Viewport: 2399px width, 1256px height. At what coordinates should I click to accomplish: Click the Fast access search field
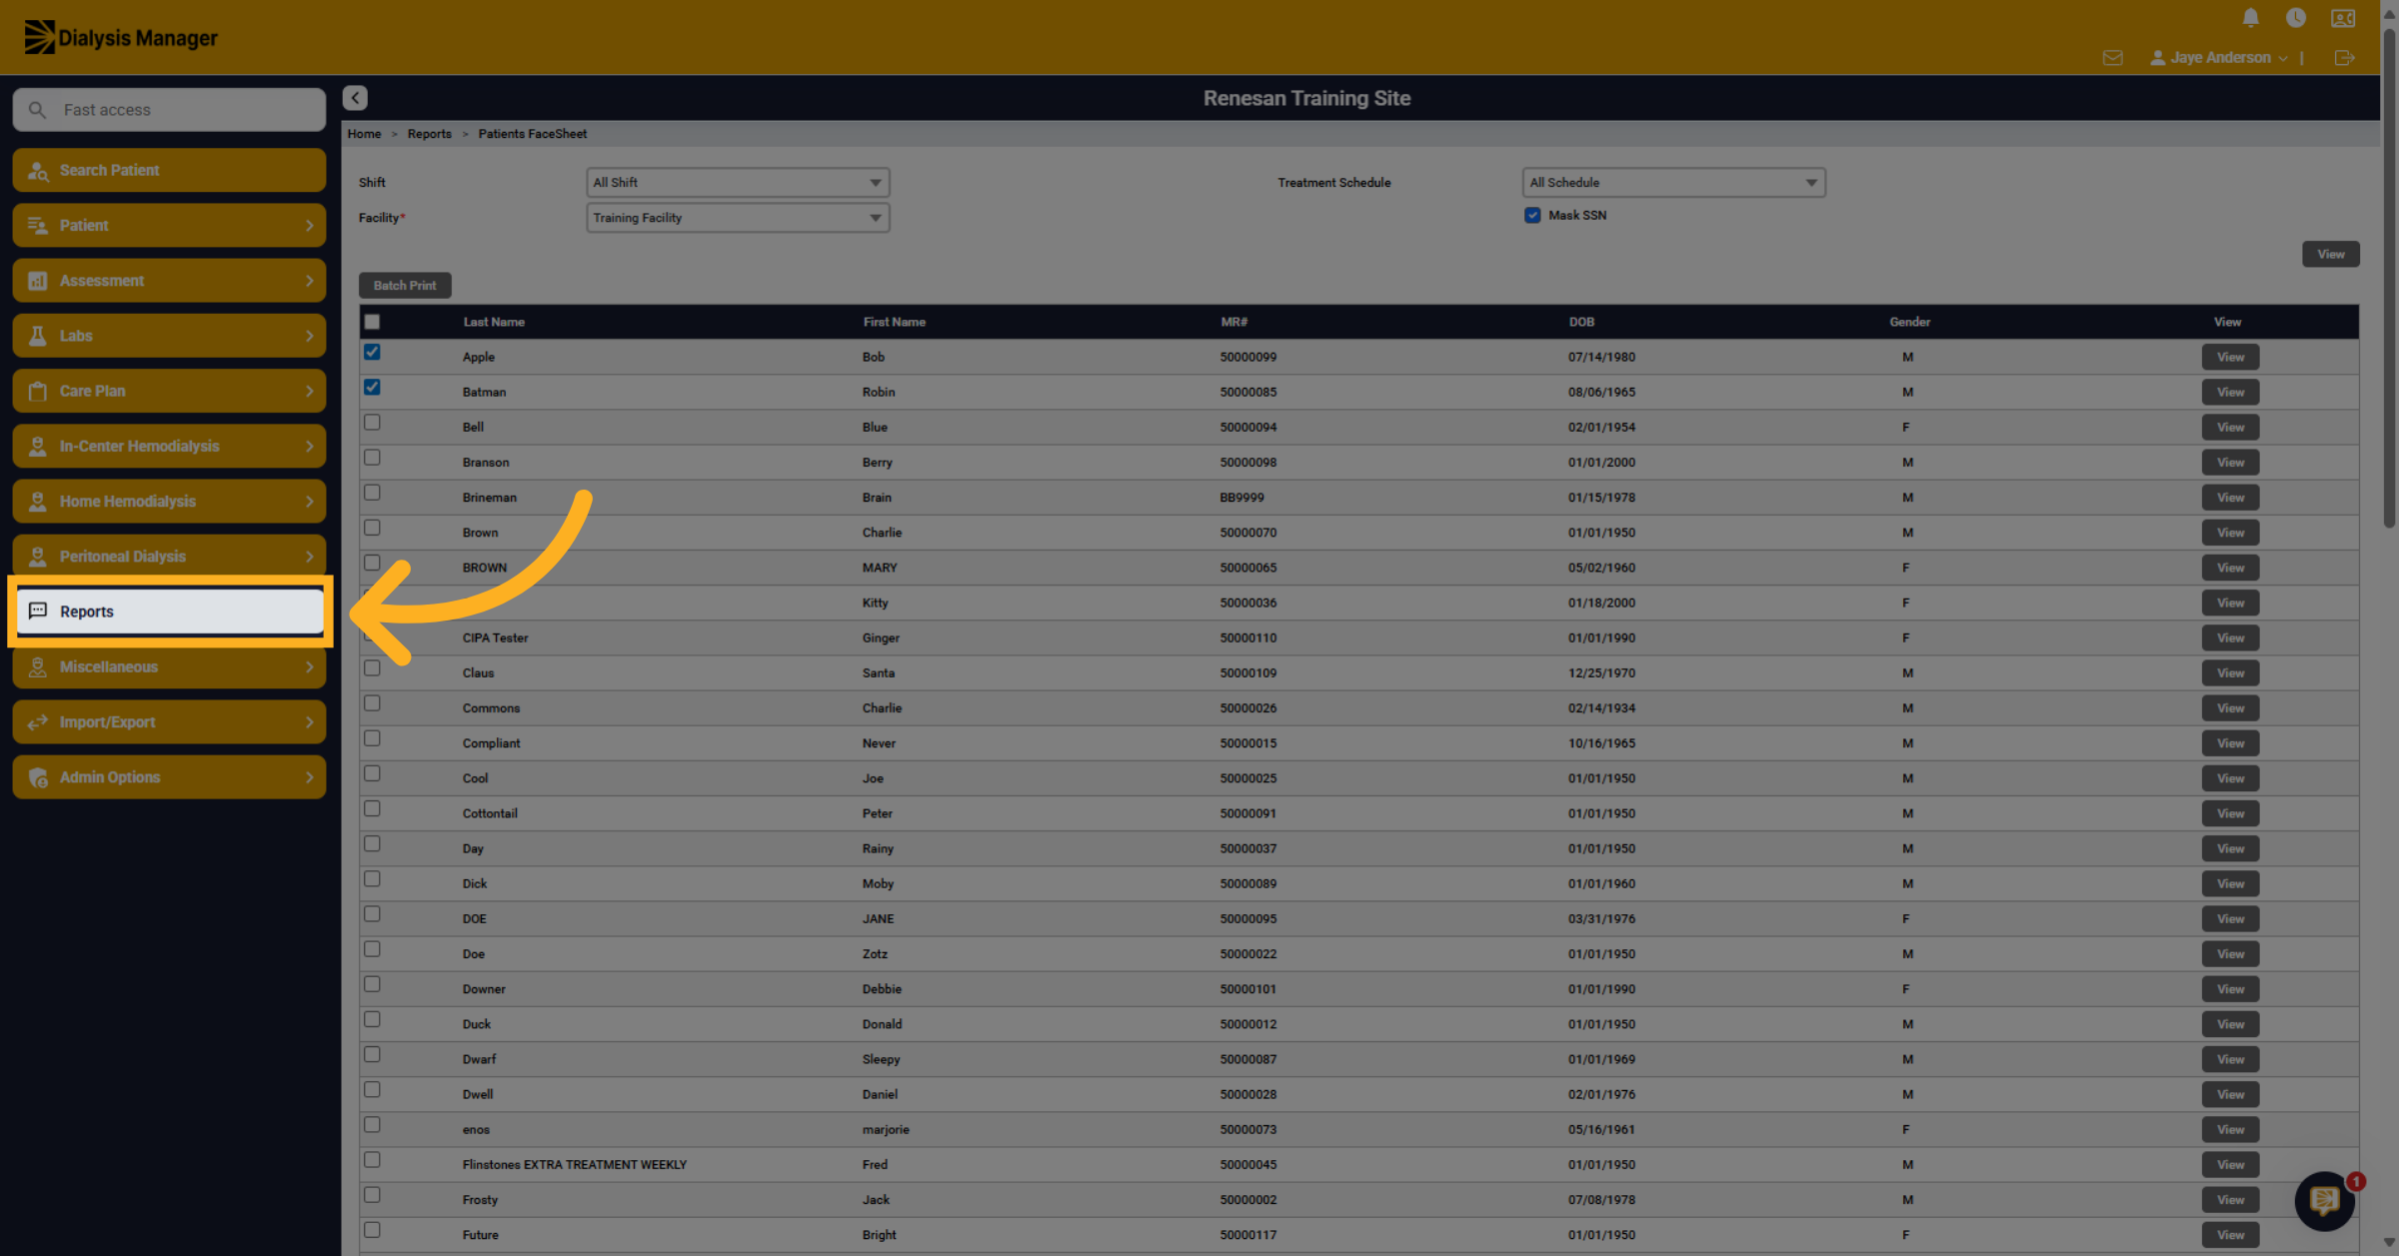pyautogui.click(x=169, y=110)
